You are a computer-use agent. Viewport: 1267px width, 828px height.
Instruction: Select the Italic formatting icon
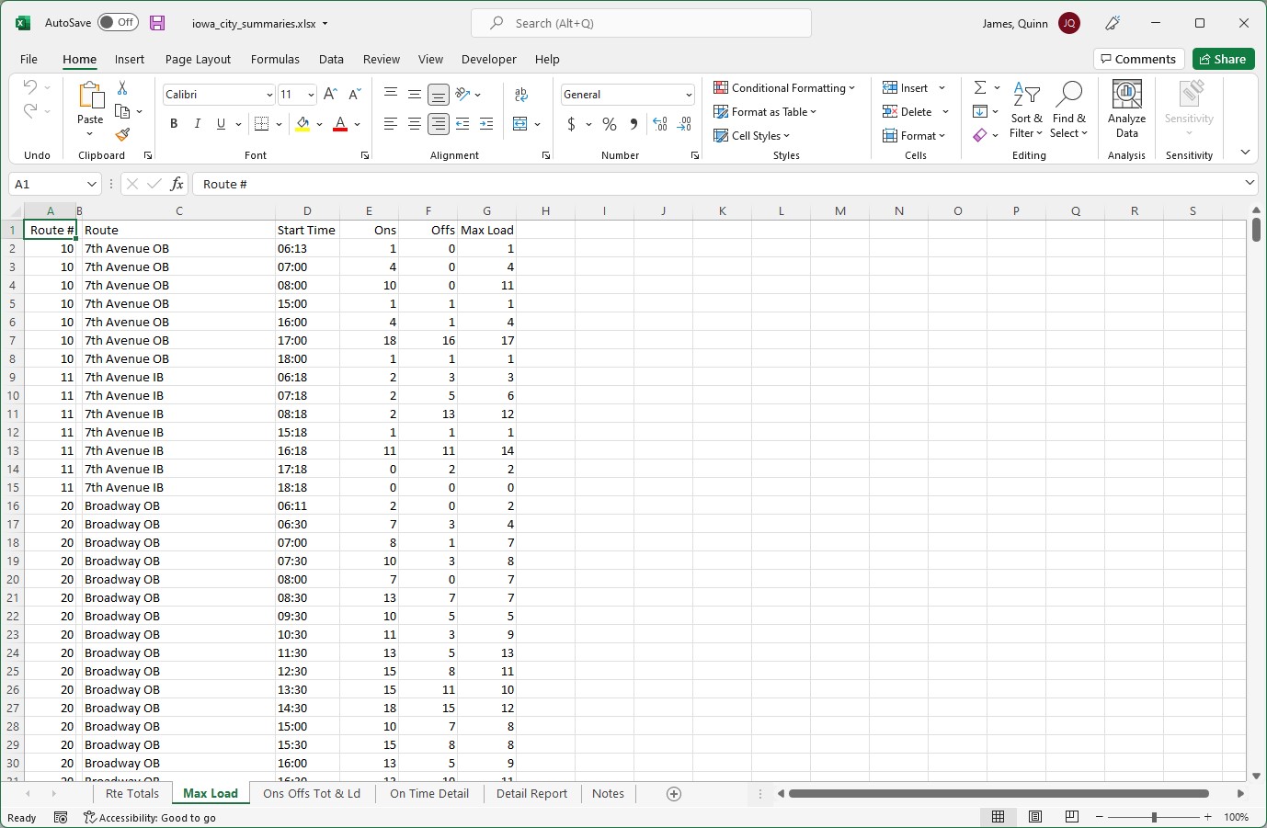click(x=197, y=123)
